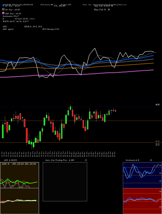The height and width of the screenshot is (214, 162).
Task: Click the 'ADX: 0 +DY: 23.33 -DY: 23.33' header
Action: point(18,164)
